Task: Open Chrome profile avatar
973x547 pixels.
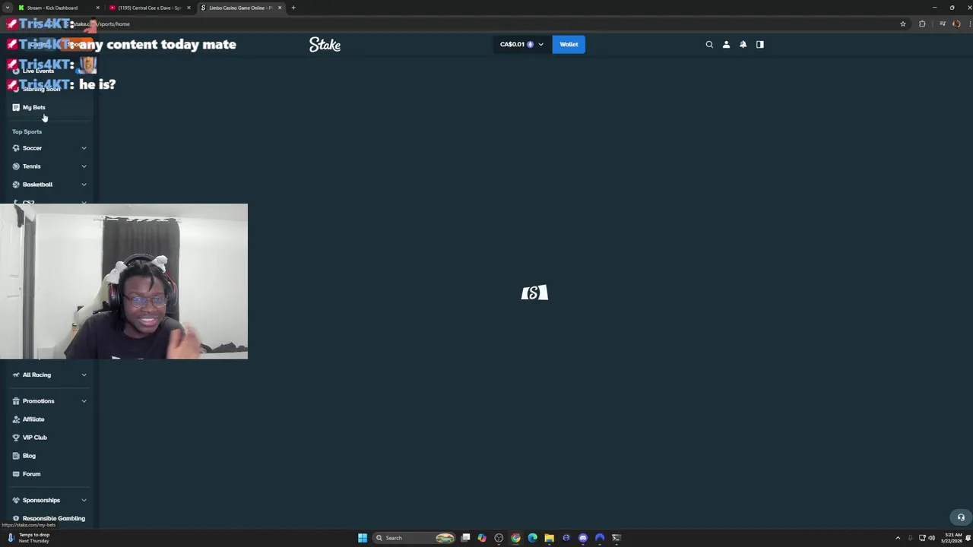Action: [956, 24]
